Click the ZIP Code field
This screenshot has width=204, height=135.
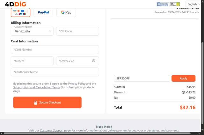77,31
